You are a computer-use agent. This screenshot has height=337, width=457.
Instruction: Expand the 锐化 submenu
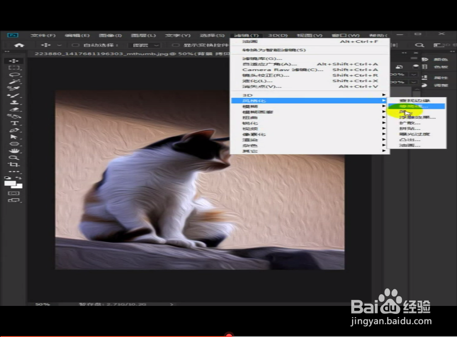[310, 123]
